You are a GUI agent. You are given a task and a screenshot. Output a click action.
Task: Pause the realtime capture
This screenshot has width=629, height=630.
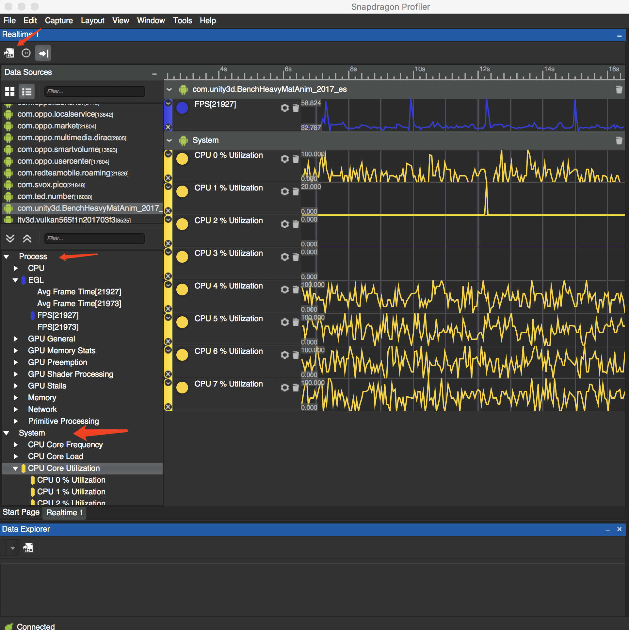(26, 53)
